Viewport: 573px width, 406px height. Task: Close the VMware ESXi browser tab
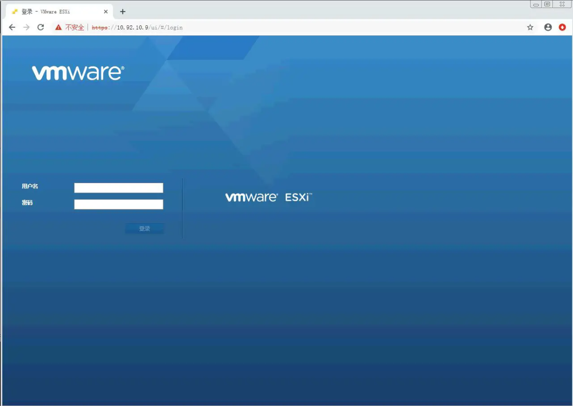coord(106,11)
